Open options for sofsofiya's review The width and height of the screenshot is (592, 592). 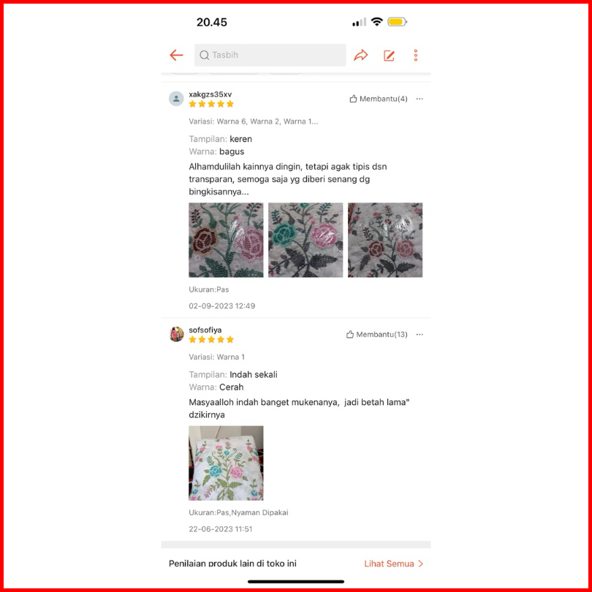click(x=420, y=335)
